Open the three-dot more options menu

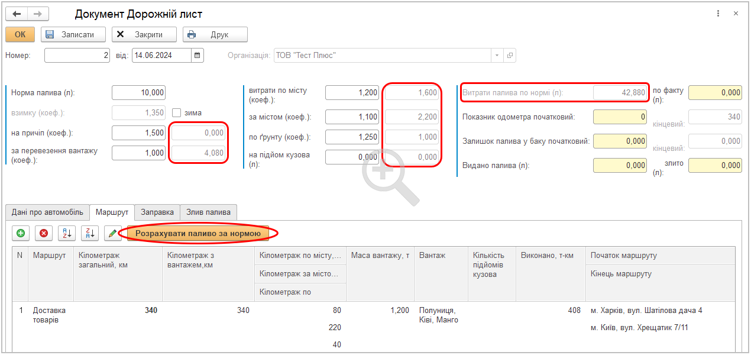[718, 14]
